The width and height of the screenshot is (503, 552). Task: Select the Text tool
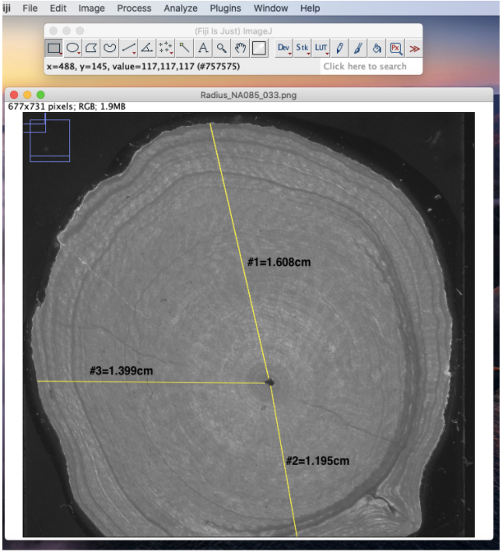coord(203,48)
